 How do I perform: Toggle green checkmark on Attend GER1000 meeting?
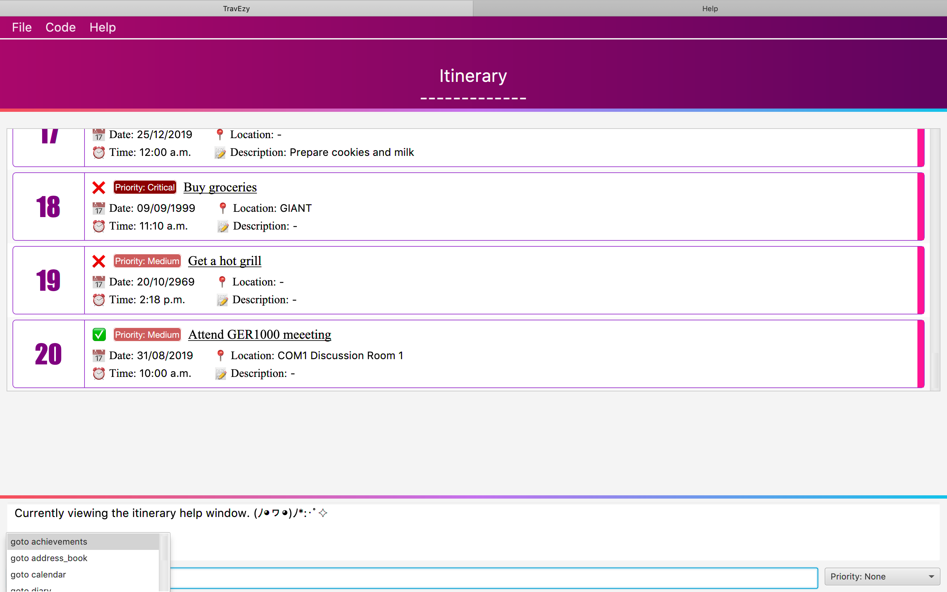click(x=99, y=335)
